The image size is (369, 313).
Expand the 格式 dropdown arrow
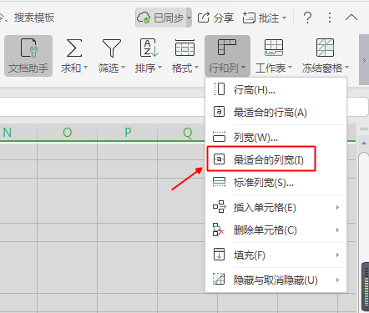(196, 68)
